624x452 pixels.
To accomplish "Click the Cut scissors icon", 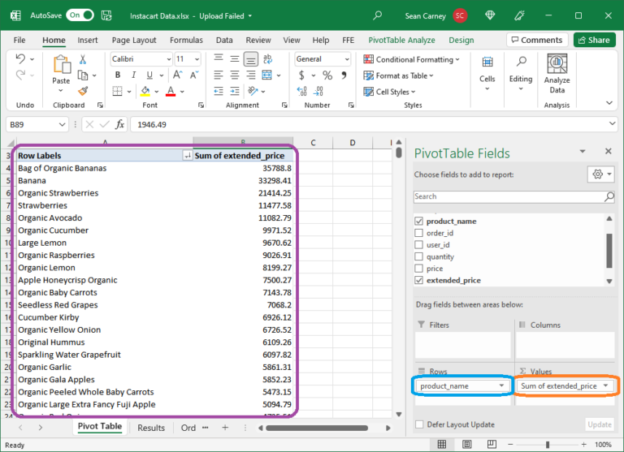I will [83, 59].
